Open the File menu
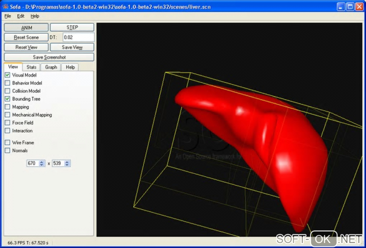 pos(8,16)
